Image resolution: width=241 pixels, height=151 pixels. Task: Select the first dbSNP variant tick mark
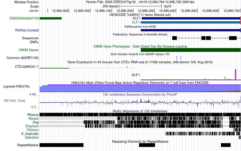(x=177, y=58)
